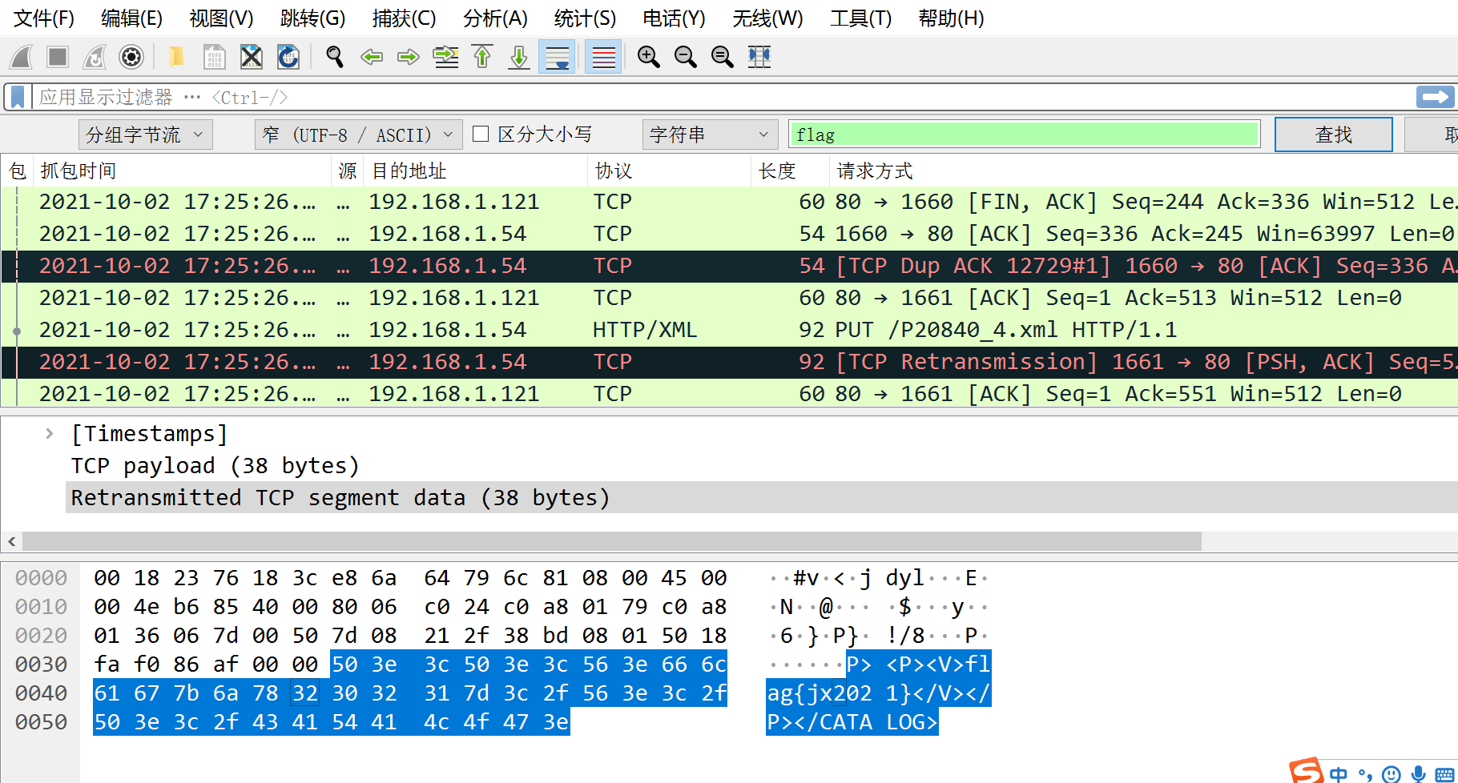Start capture with the shark fin icon
The width and height of the screenshot is (1458, 783).
tap(22, 57)
